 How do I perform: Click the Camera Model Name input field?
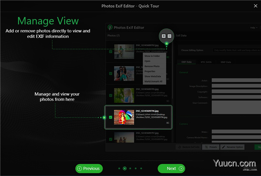[x=236, y=137]
